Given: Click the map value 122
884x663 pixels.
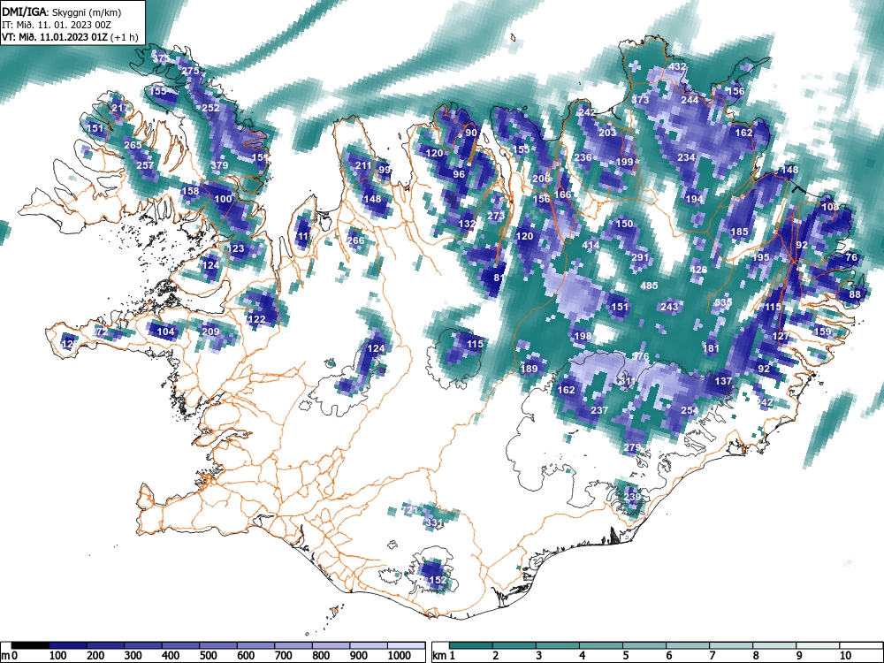Looking at the screenshot, I should click(256, 319).
